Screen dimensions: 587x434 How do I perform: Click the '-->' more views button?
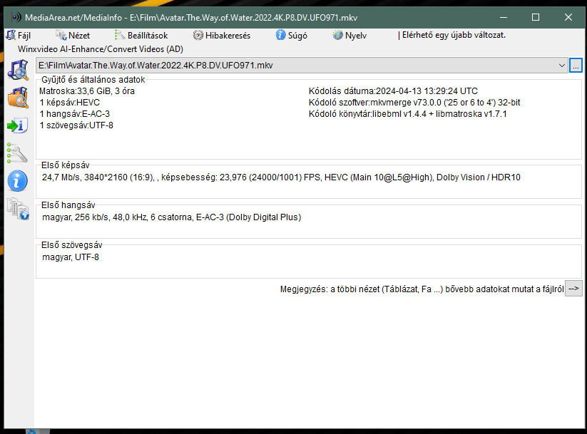[x=573, y=289]
